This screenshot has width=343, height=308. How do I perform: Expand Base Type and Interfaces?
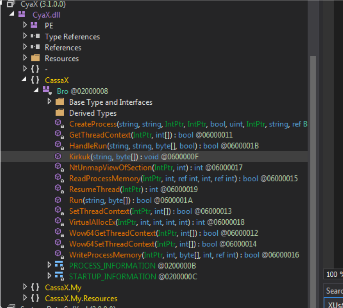[49, 102]
